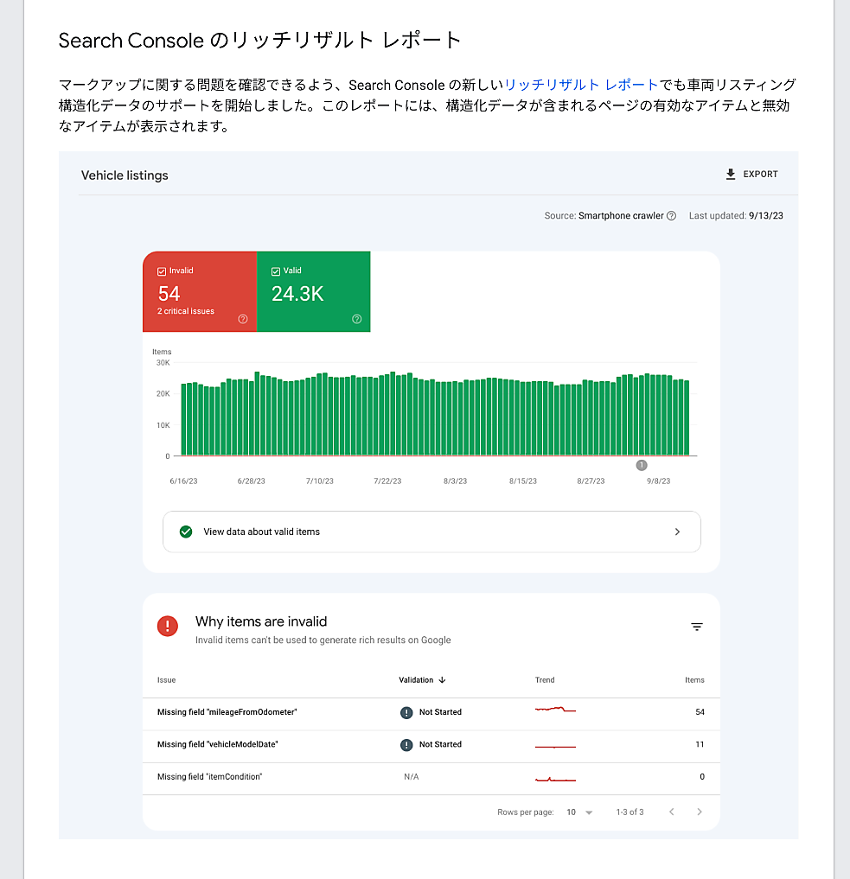
Task: Click the green checkmark valid items icon
Action: [x=186, y=532]
